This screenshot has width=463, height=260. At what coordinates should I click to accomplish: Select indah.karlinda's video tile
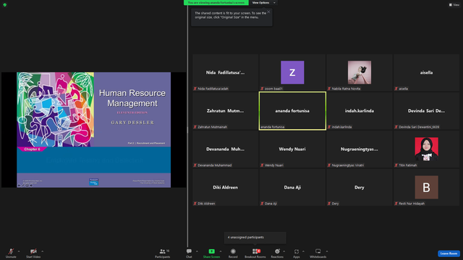[x=360, y=110]
